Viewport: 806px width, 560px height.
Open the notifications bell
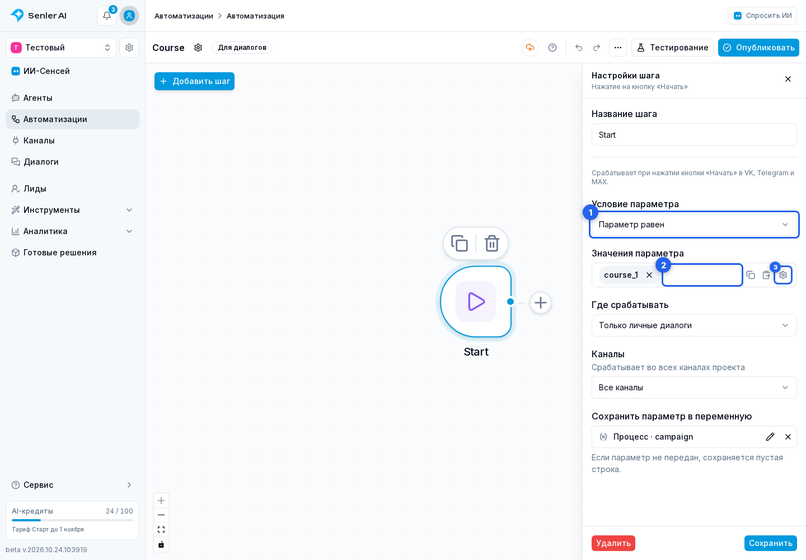click(107, 16)
